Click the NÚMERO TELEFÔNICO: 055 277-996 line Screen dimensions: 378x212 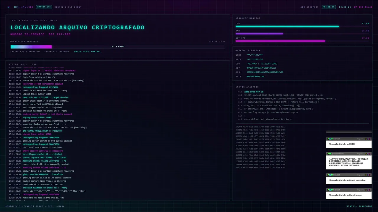pos(40,34)
